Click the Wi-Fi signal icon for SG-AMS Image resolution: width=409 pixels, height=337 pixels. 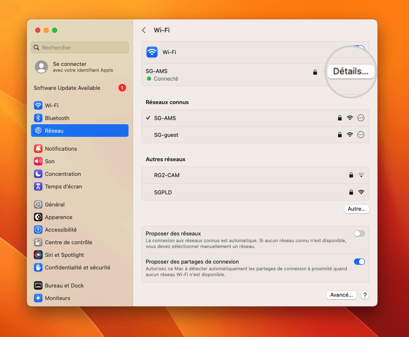[x=350, y=118]
